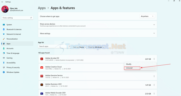Image resolution: width=181 pixels, height=96 pixels.
Task: Click the 2.67 GB size value
Action: point(148,59)
